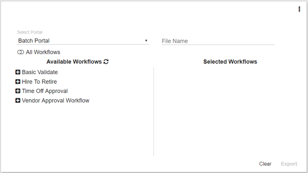Click the Select Portal field label
Screen dimensions: 308x173
[x=30, y=32]
